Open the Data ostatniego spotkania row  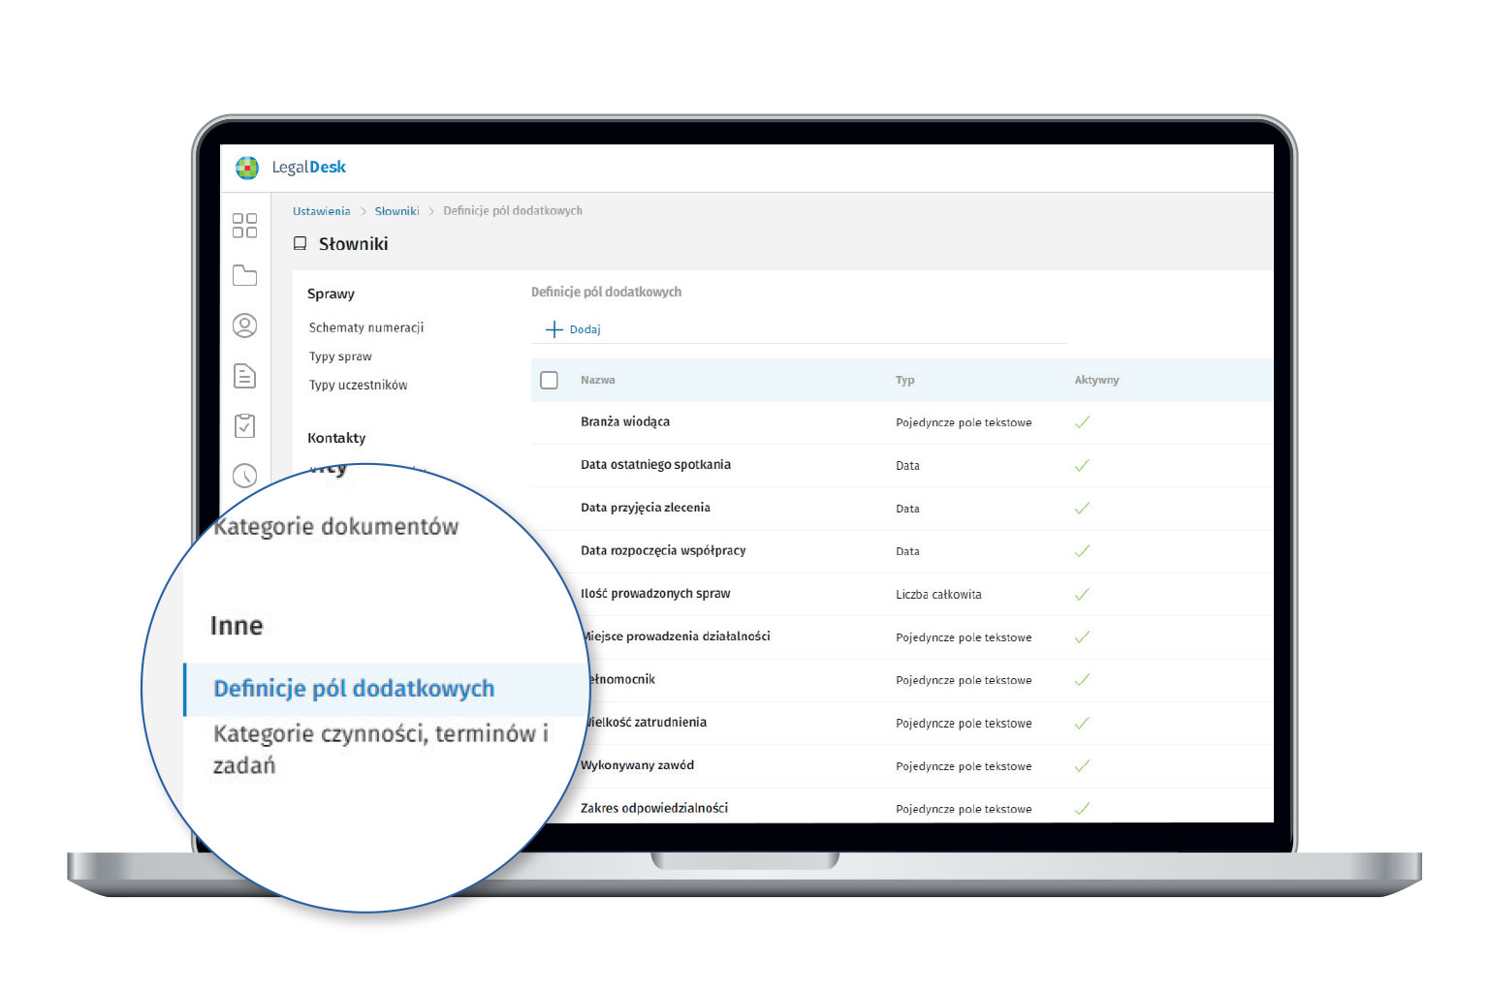(655, 465)
